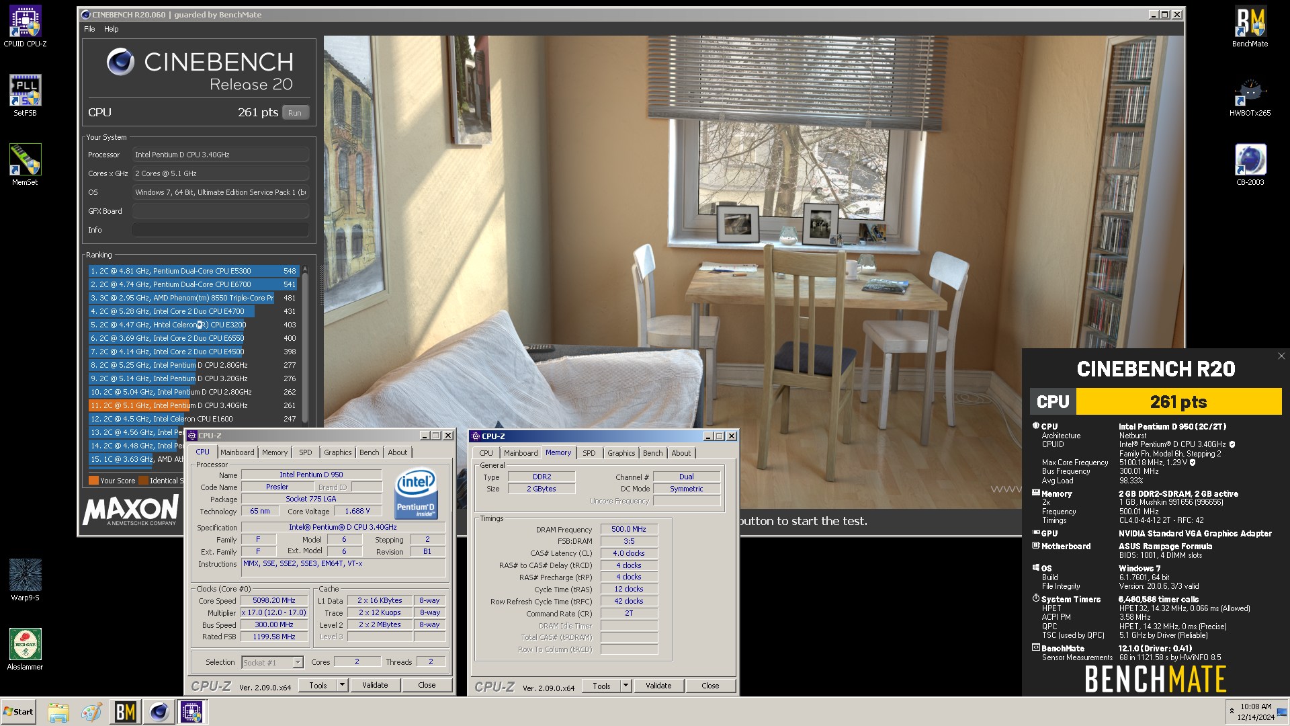Open the MemSet desktop icon
The width and height of the screenshot is (1290, 726).
point(25,165)
